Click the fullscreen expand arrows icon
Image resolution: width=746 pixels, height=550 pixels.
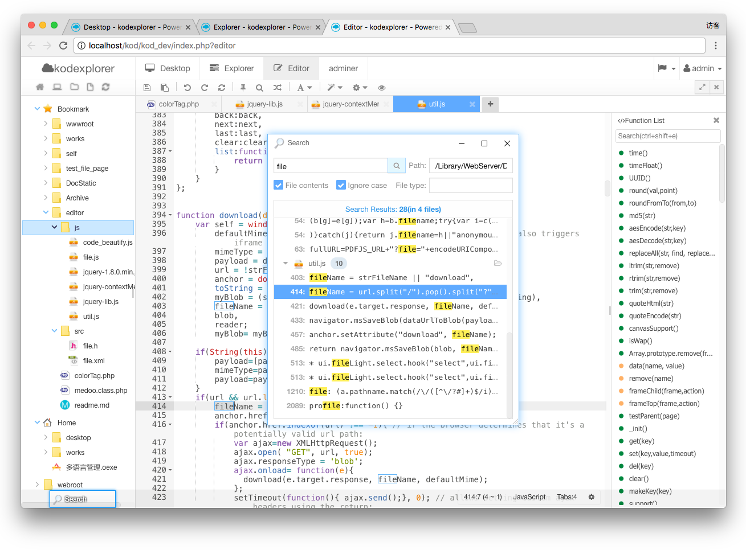pyautogui.click(x=702, y=87)
